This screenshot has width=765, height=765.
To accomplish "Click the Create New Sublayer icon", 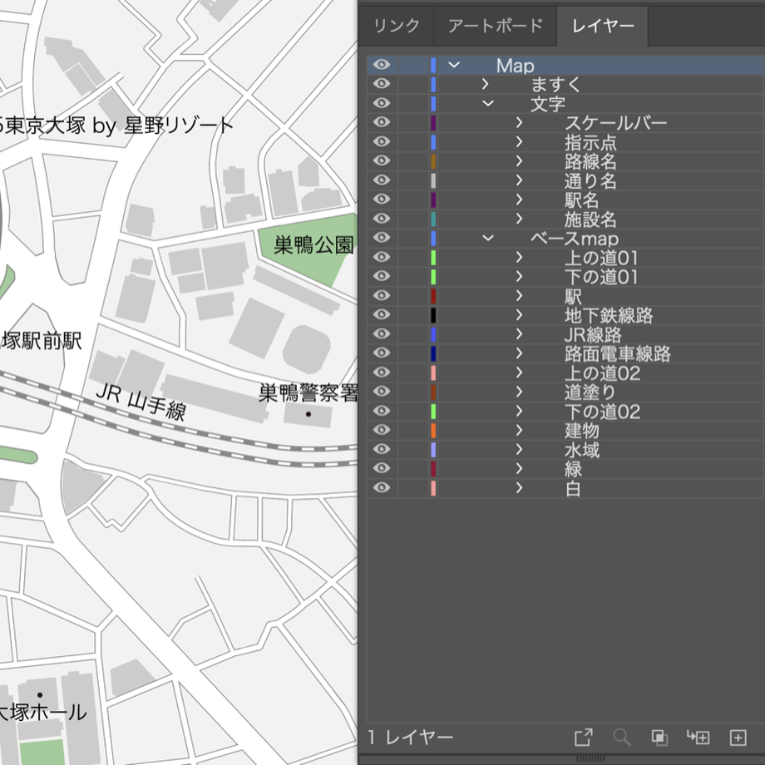I will (698, 738).
